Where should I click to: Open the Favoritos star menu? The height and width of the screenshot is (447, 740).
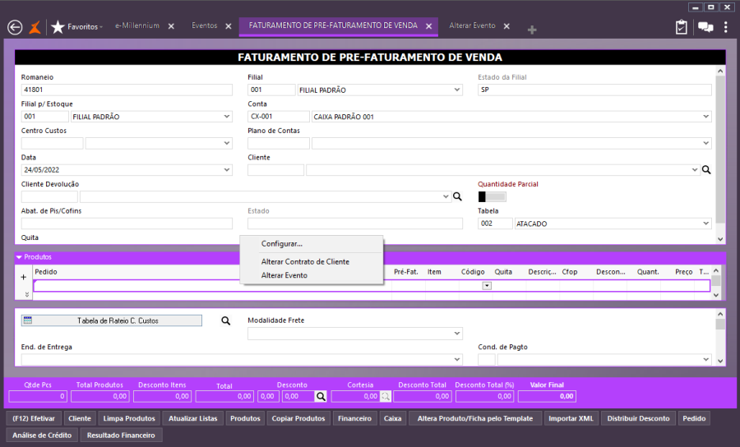click(x=77, y=27)
